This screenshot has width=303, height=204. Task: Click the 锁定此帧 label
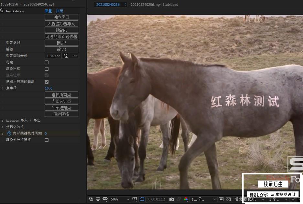13,43
